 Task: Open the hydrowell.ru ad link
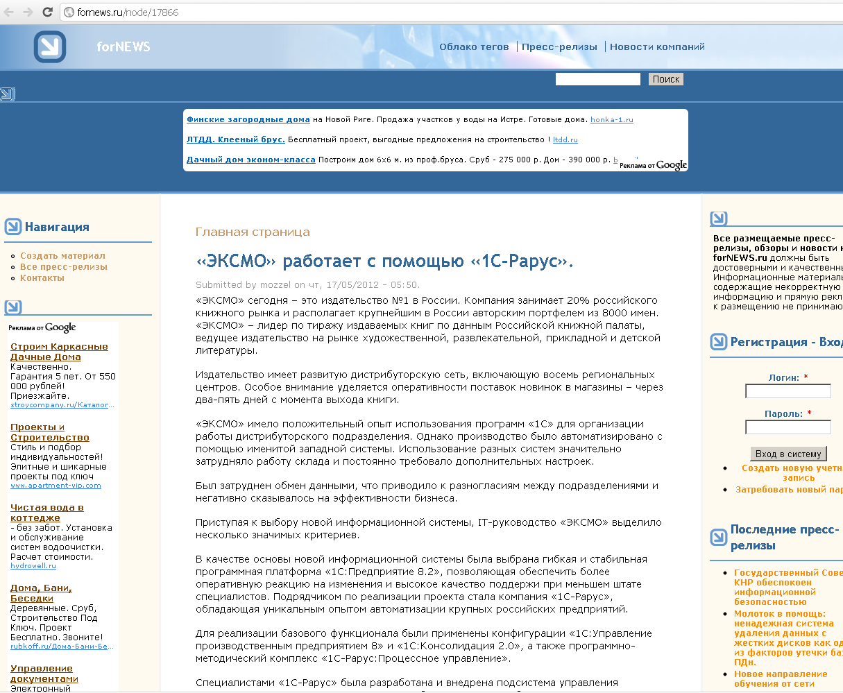coord(33,565)
